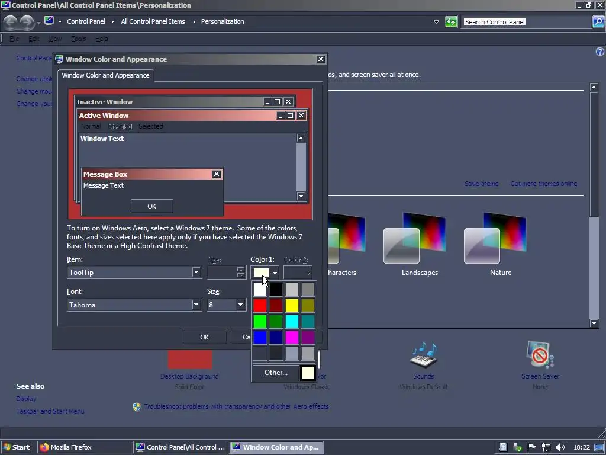Click the Screen Saver link label
The image size is (606, 455).
pos(540,376)
